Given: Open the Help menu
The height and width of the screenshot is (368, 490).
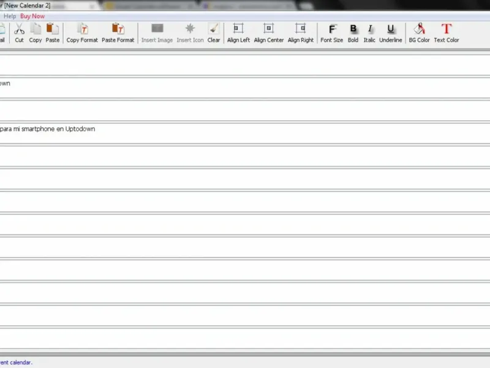Looking at the screenshot, I should pyautogui.click(x=10, y=17).
